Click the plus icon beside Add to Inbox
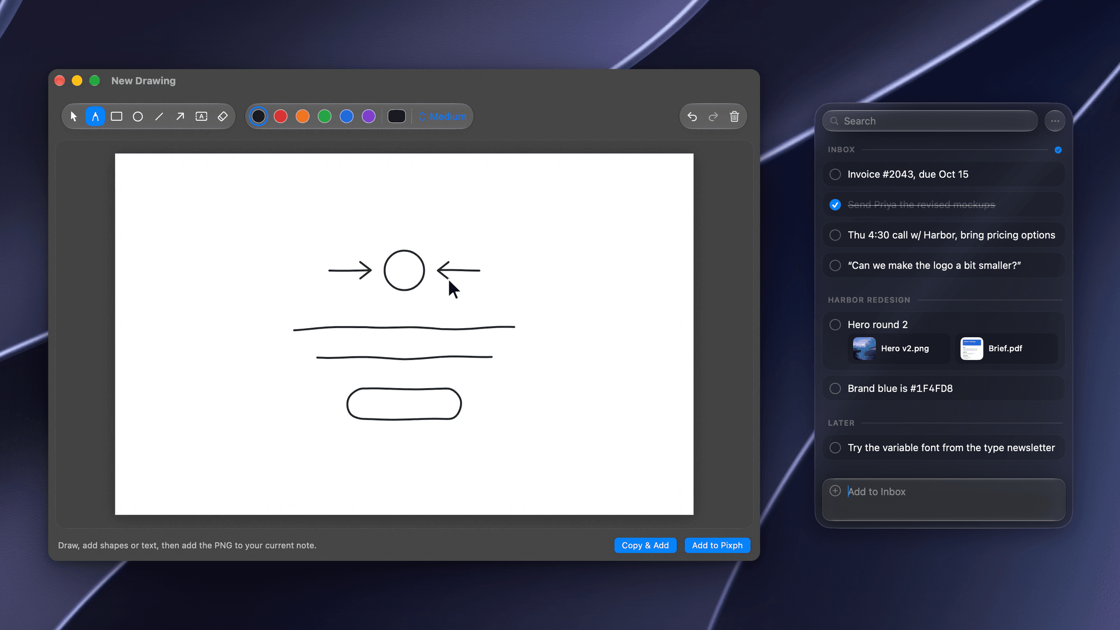The image size is (1120, 630). tap(835, 491)
